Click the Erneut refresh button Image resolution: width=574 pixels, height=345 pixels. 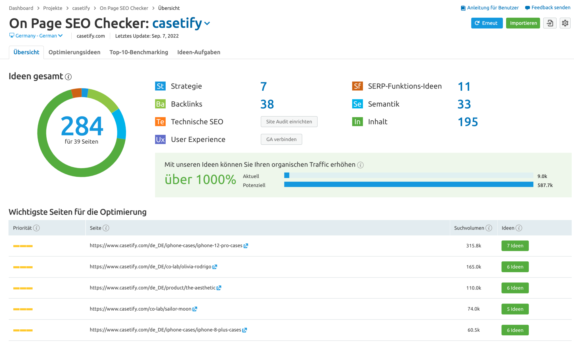tap(487, 23)
